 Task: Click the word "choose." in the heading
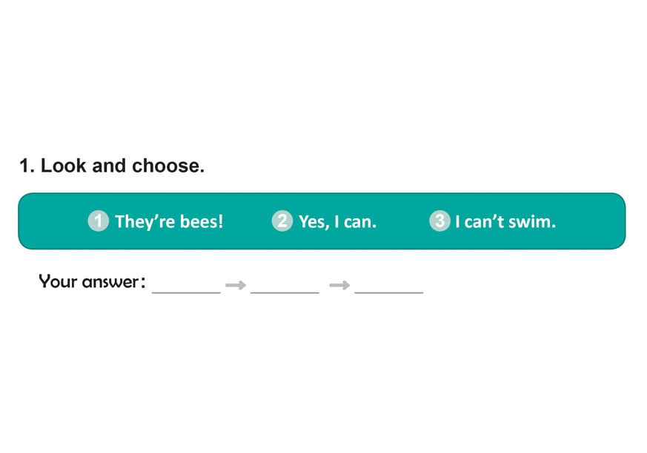(168, 166)
